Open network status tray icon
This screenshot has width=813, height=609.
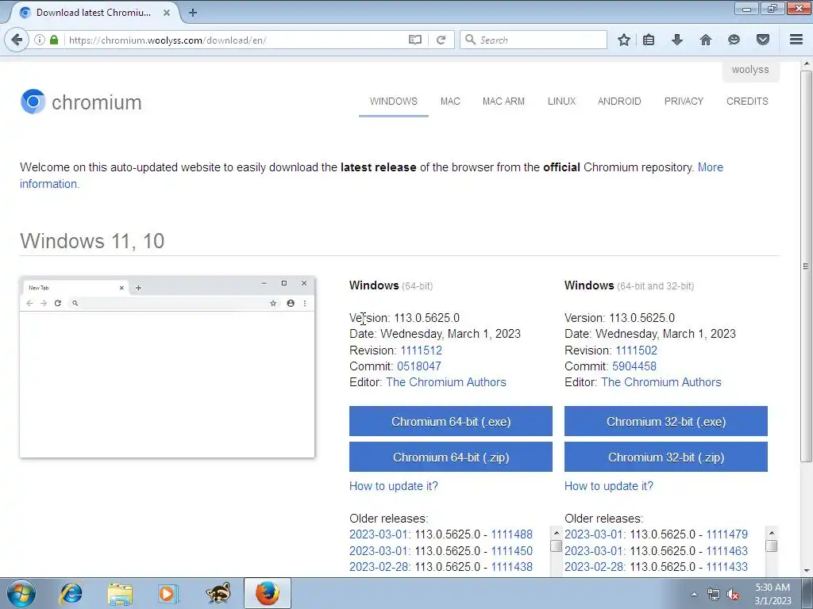(714, 595)
